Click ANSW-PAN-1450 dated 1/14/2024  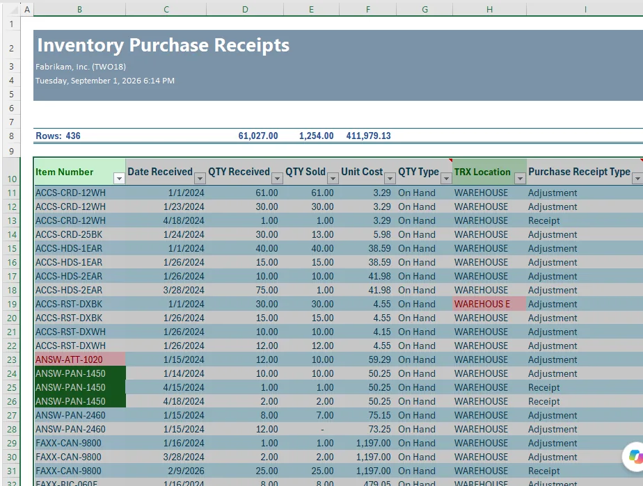pos(79,374)
